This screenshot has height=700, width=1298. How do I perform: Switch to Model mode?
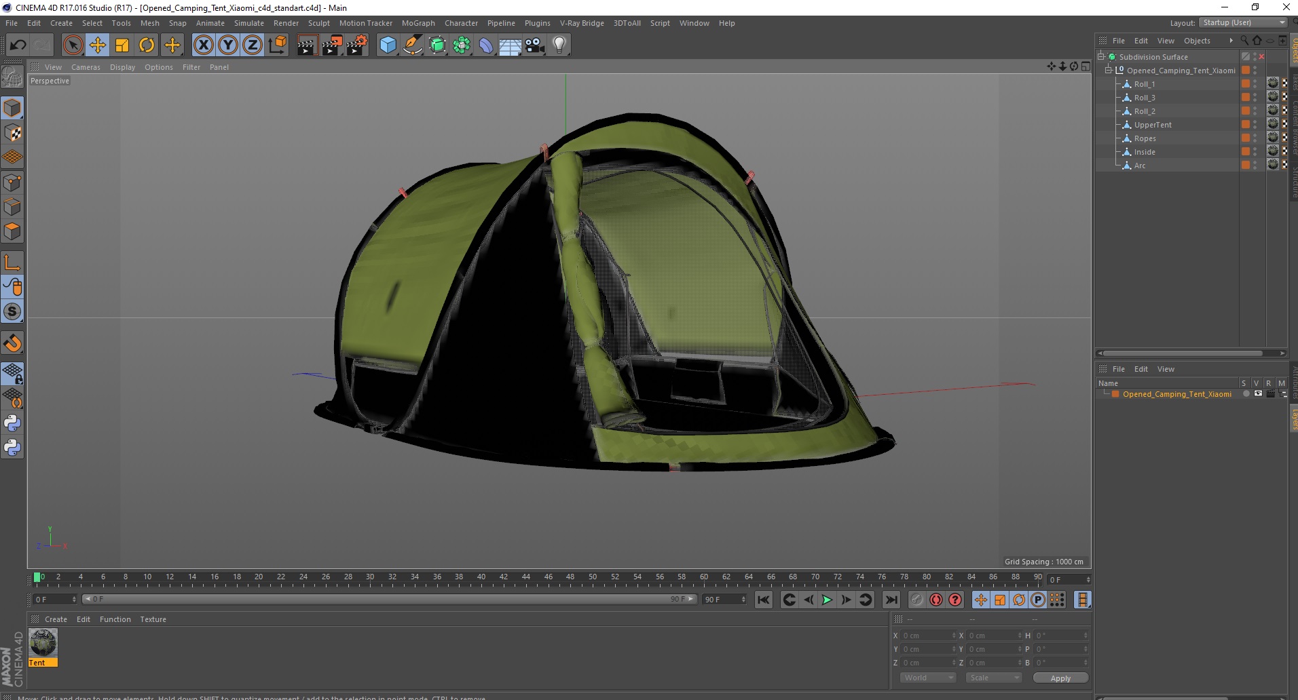(x=12, y=108)
